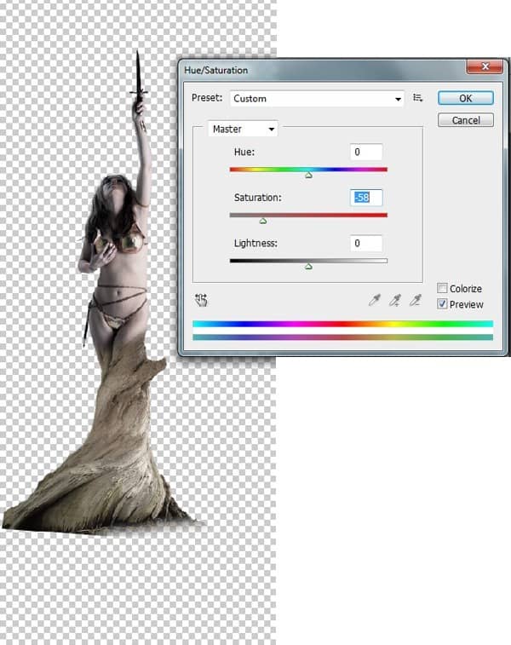Click the Hue slider handle
The height and width of the screenshot is (645, 511).
click(309, 176)
